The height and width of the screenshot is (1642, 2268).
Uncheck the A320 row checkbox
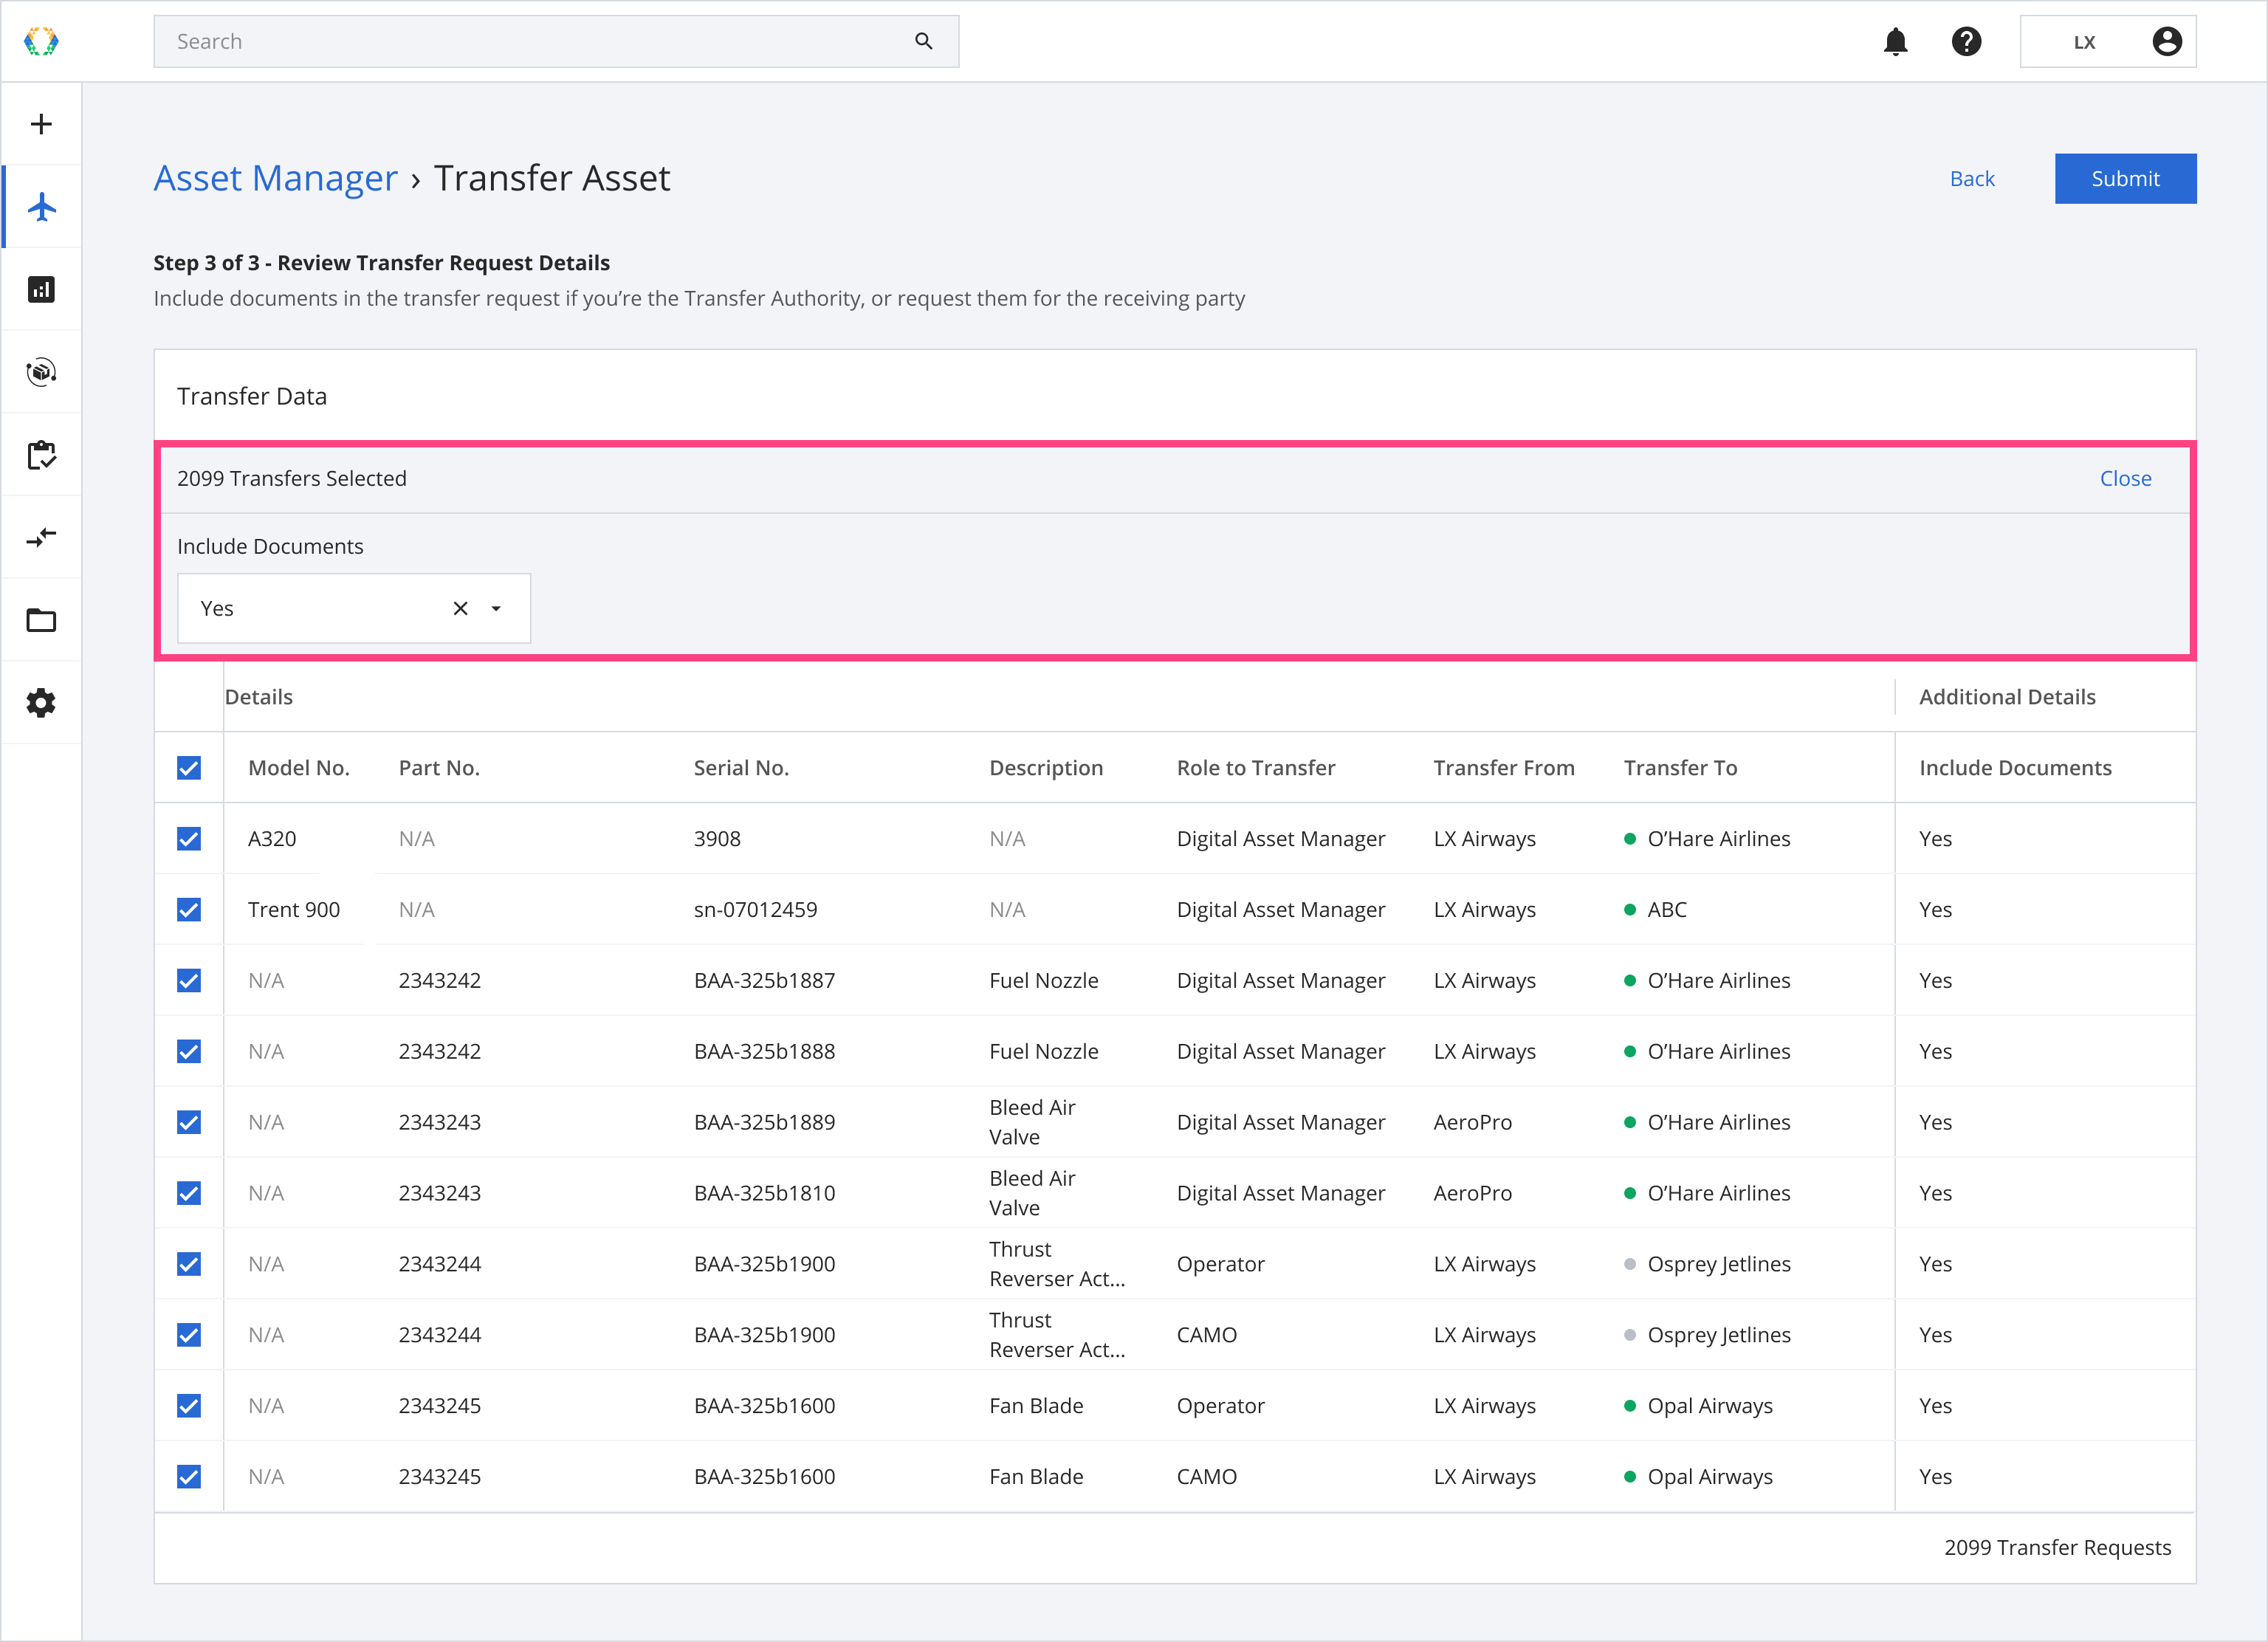[x=189, y=839]
